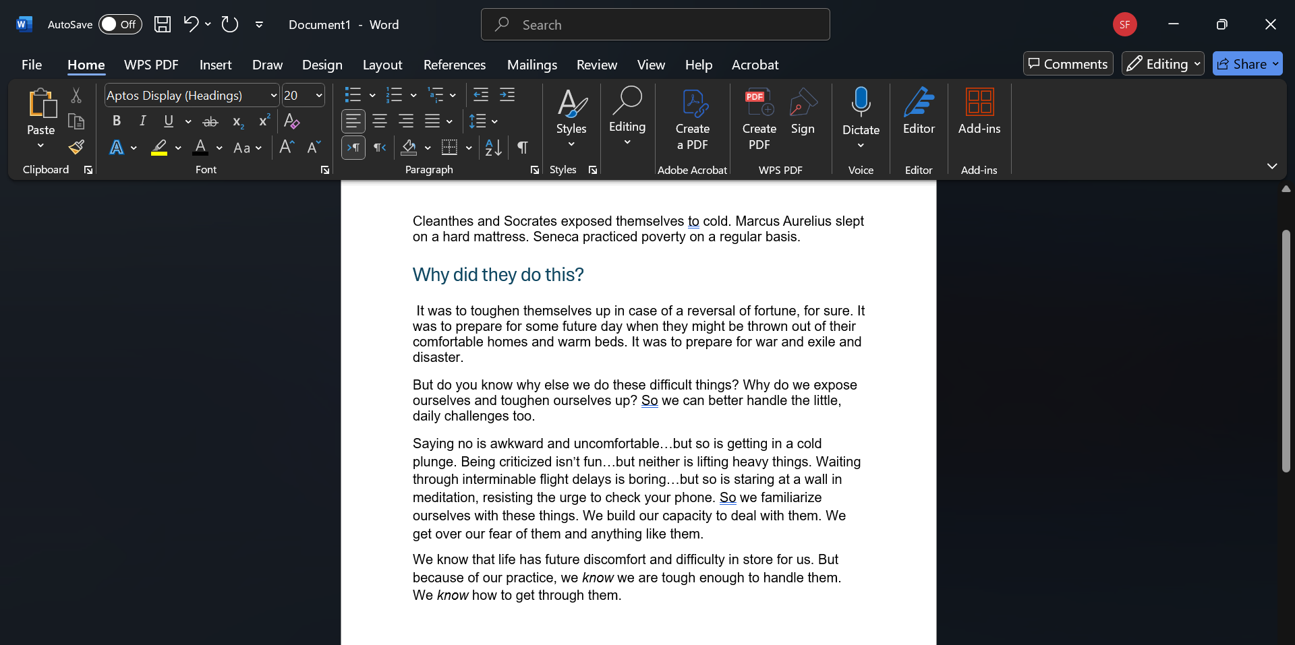This screenshot has height=645, width=1295.
Task: Clear all formatting with the eraser icon
Action: (x=291, y=121)
